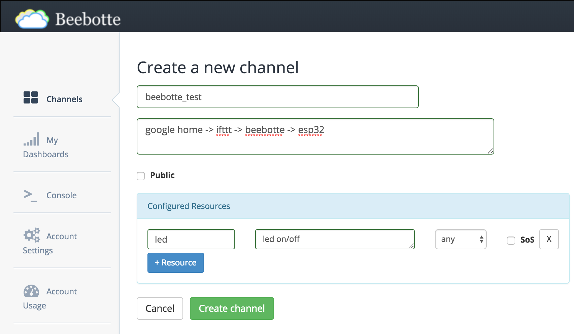Focus the channel name field beebotte_test
This screenshot has width=574, height=334.
(278, 97)
